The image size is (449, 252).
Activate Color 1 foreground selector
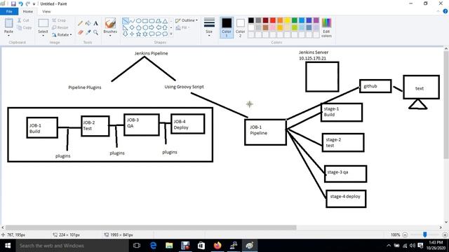(227, 27)
